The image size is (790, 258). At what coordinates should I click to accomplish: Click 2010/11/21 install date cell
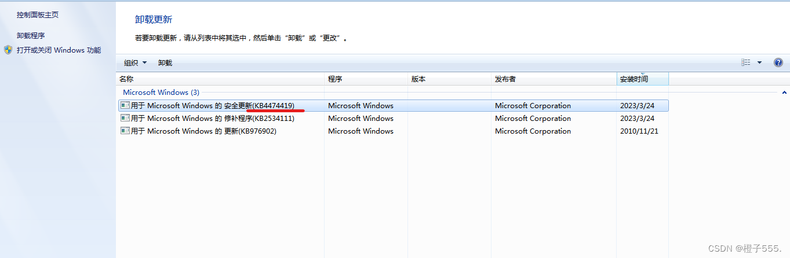point(639,131)
